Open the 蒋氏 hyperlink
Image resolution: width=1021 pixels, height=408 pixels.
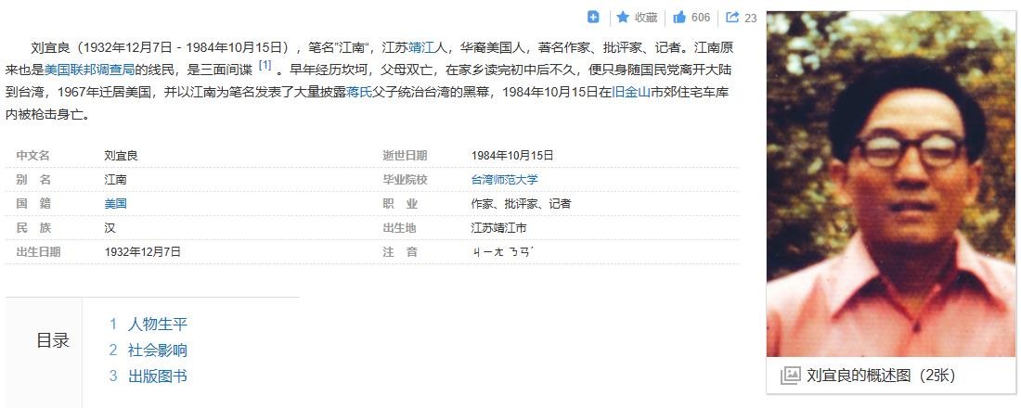(358, 93)
